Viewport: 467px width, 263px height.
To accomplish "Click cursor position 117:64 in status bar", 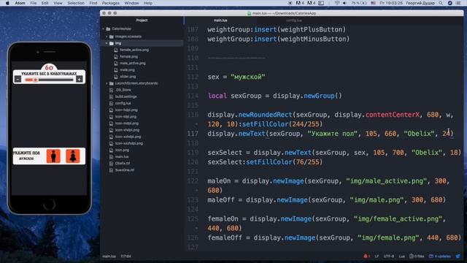I will [x=126, y=256].
